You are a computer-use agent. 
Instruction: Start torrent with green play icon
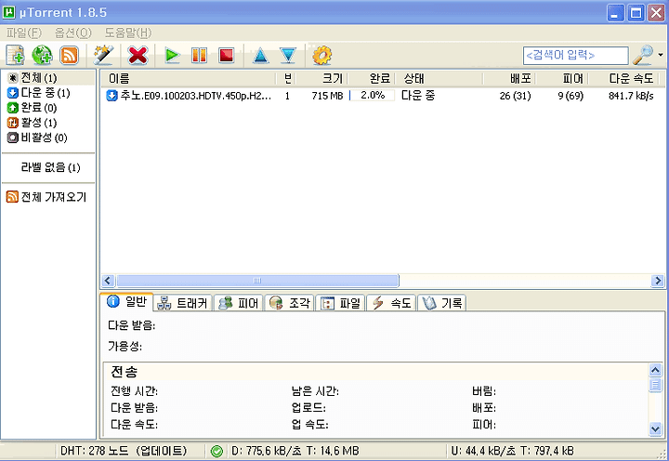click(x=172, y=55)
